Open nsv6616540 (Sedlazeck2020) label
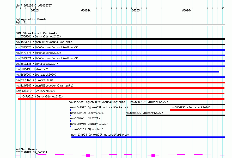This screenshot has height=158, width=232. click(36, 75)
